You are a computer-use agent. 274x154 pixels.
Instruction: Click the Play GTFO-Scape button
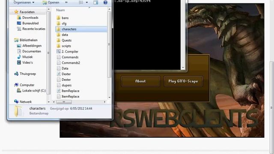pos(183,81)
